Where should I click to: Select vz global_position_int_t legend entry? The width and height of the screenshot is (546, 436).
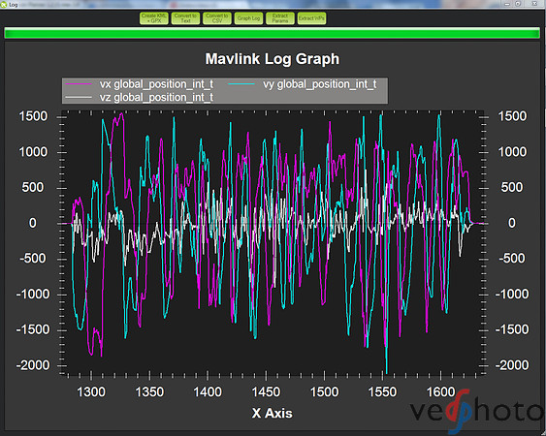(140, 97)
